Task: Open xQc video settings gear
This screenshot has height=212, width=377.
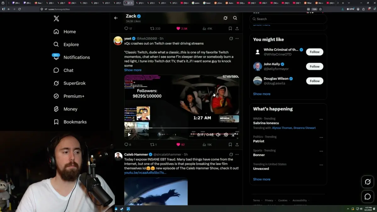Action: (x=226, y=135)
